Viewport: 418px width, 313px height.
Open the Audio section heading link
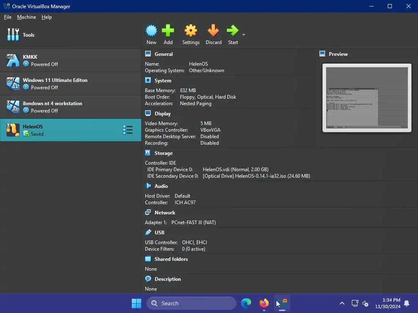pos(161,186)
